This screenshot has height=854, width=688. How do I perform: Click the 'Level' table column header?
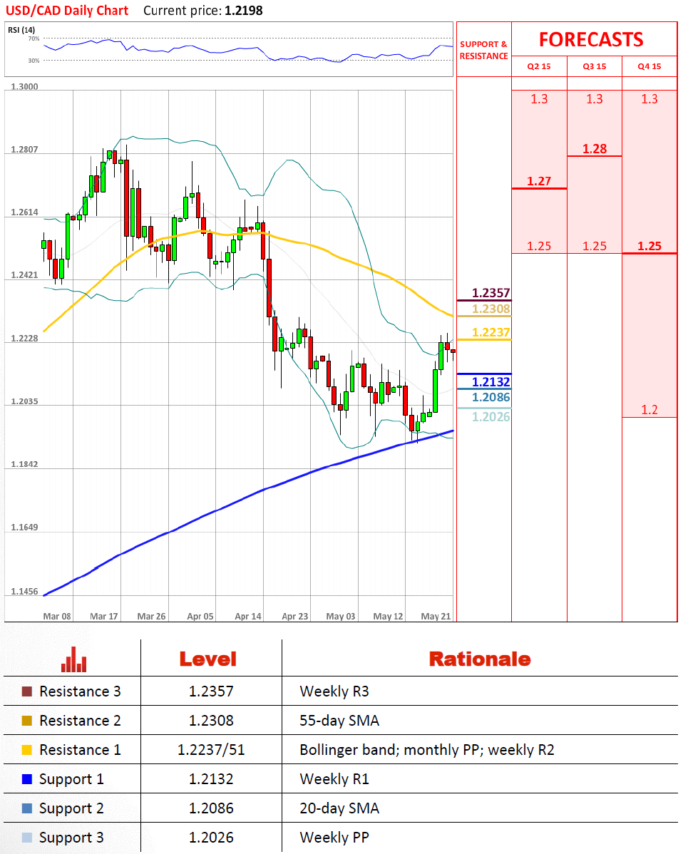click(x=208, y=659)
